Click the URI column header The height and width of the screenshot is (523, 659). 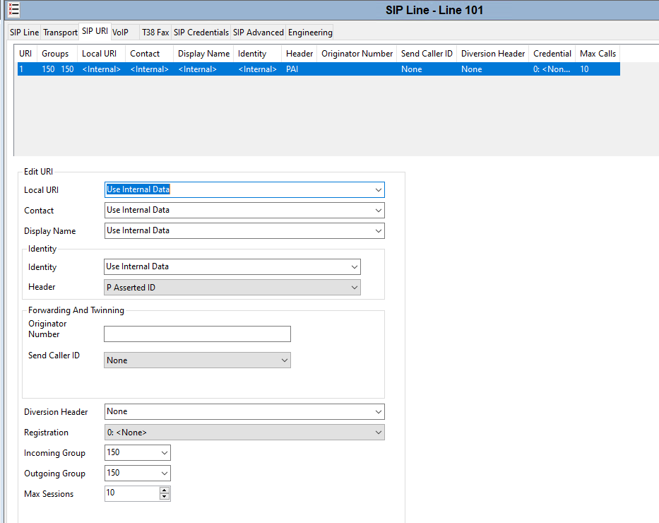click(25, 54)
